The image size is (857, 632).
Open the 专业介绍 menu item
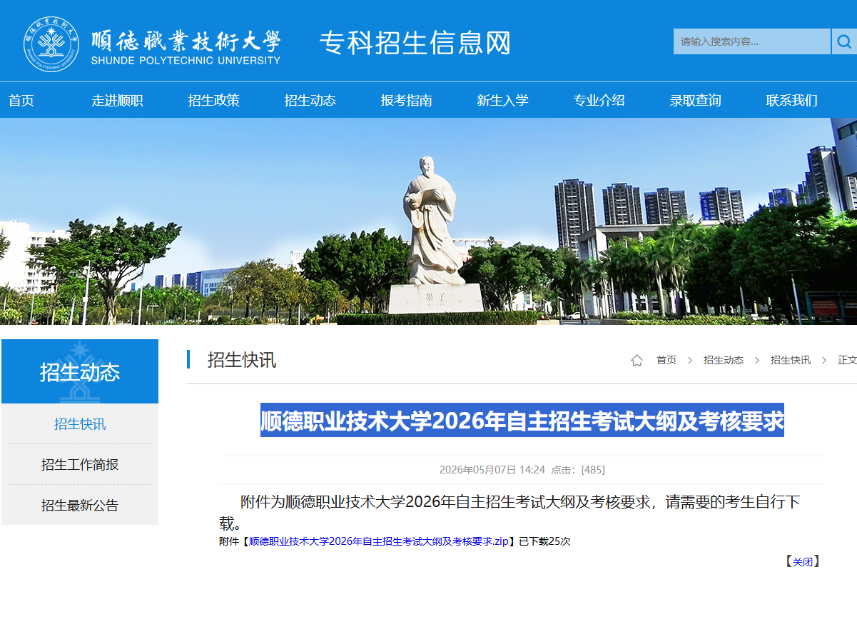599,101
